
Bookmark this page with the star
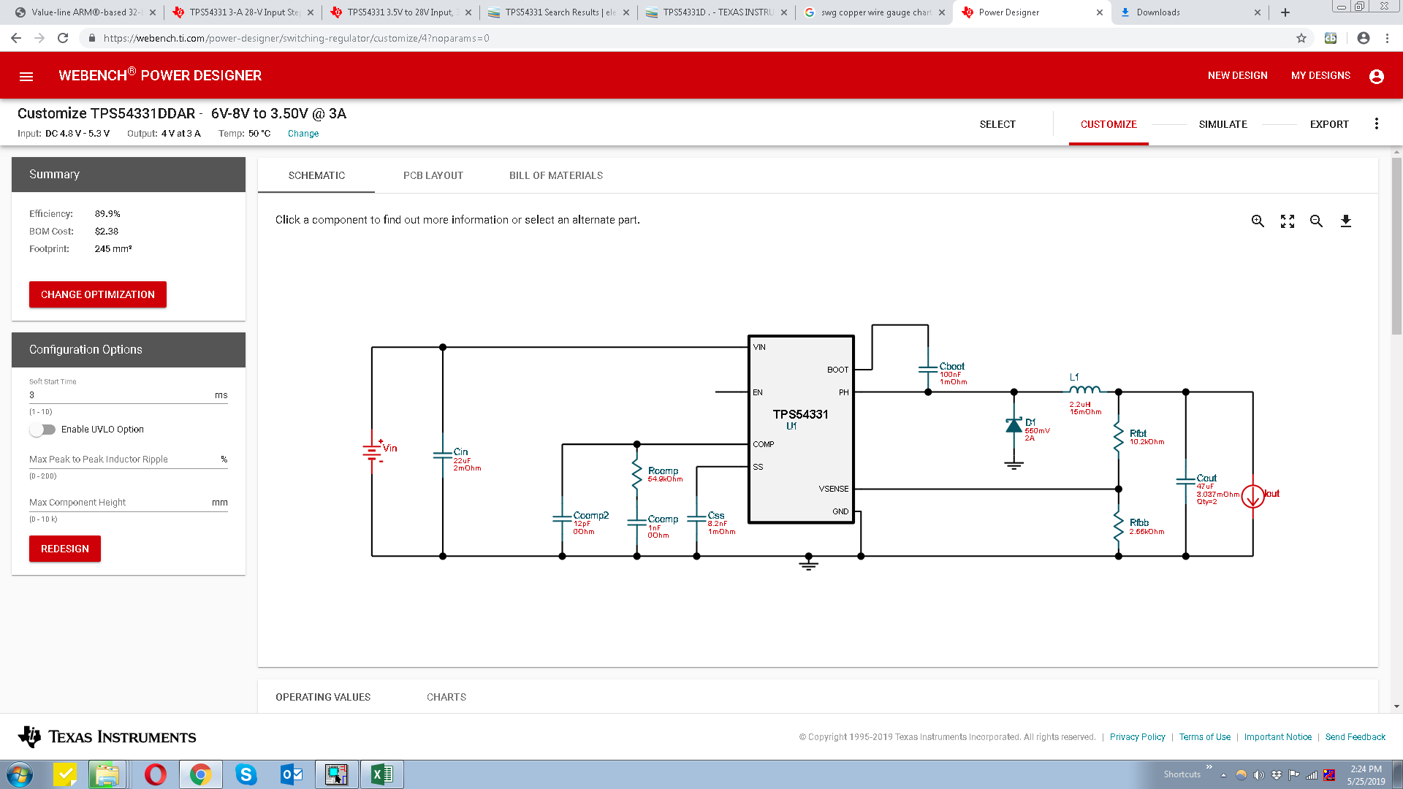point(1301,38)
